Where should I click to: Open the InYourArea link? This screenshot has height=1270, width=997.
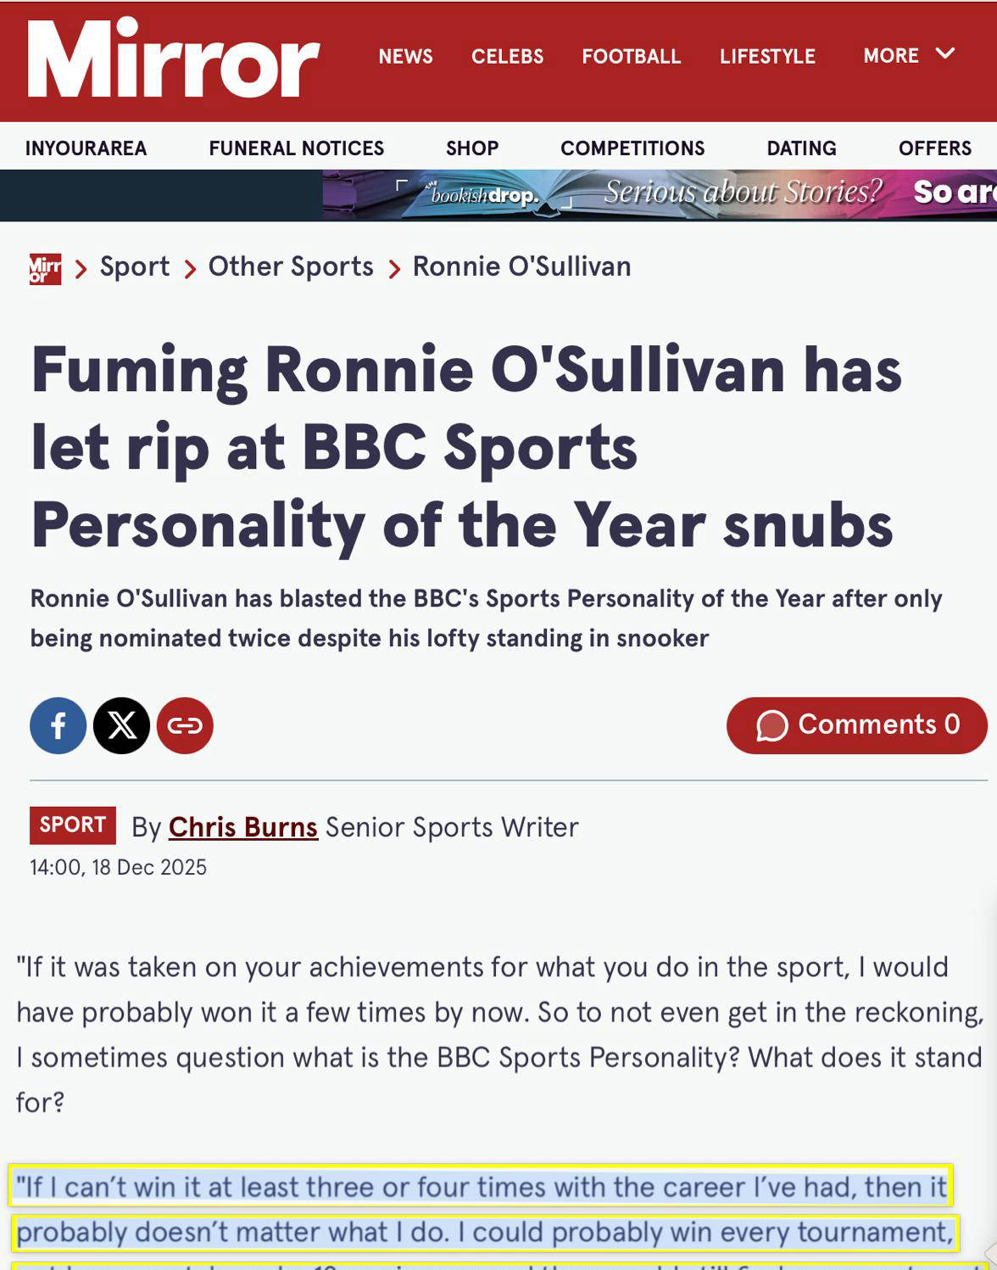(86, 148)
